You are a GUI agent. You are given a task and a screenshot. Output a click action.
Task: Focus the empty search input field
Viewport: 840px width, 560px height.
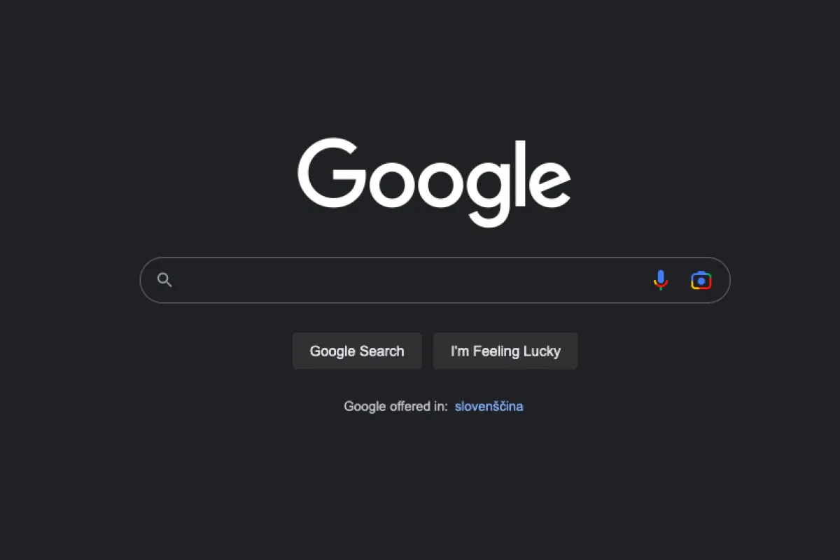413,280
